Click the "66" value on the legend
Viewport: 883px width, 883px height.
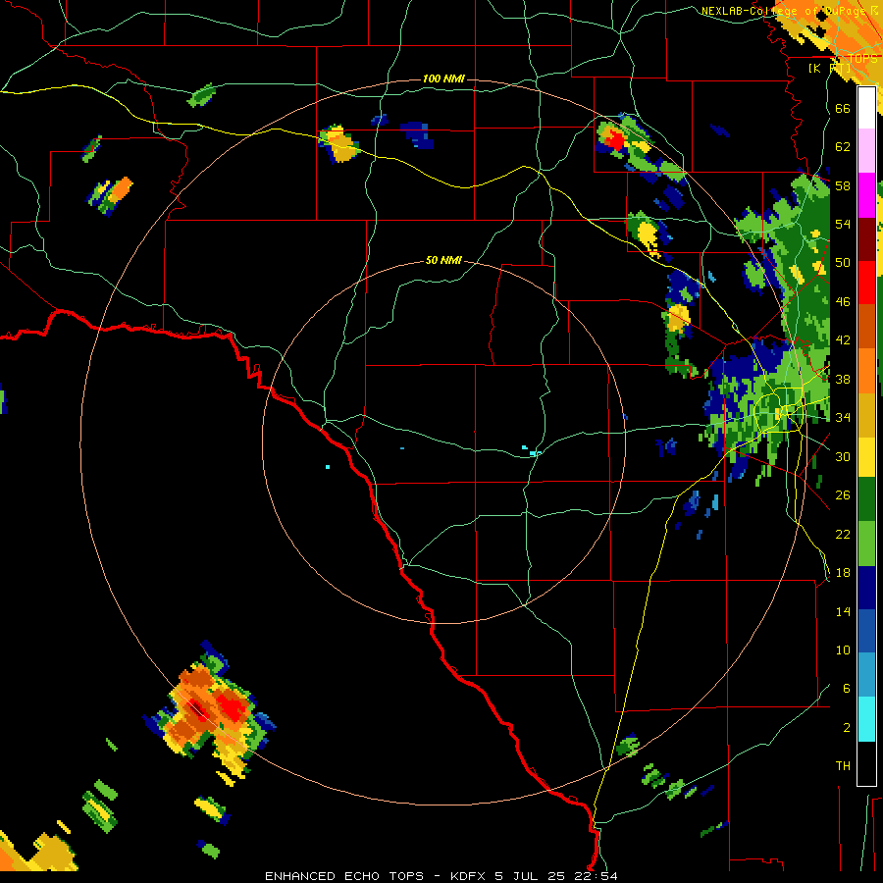tap(843, 108)
